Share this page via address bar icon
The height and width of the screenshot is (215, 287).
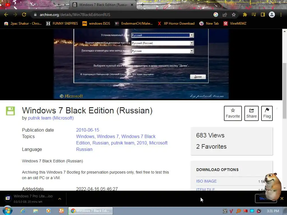click(225, 15)
